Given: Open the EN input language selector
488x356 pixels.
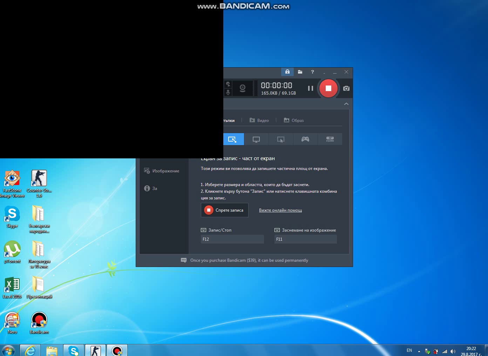Looking at the screenshot, I should 409,350.
